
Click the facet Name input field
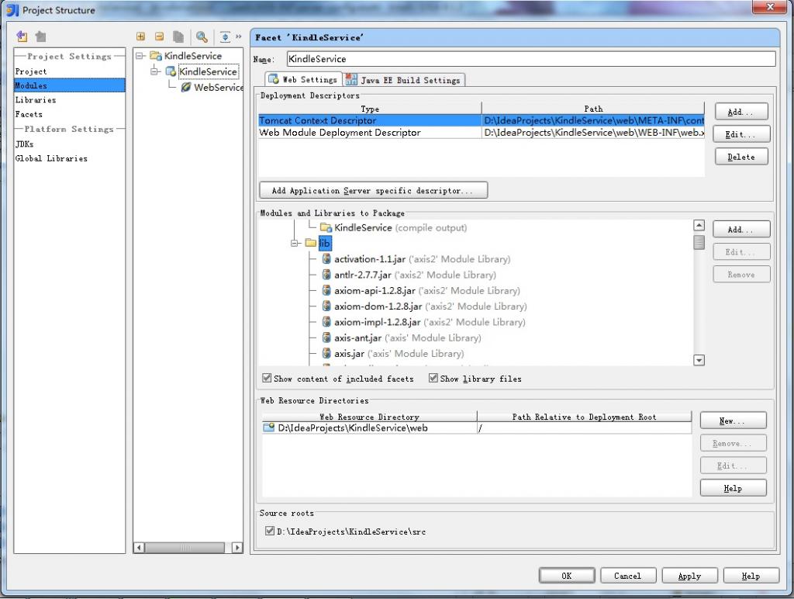tap(530, 59)
